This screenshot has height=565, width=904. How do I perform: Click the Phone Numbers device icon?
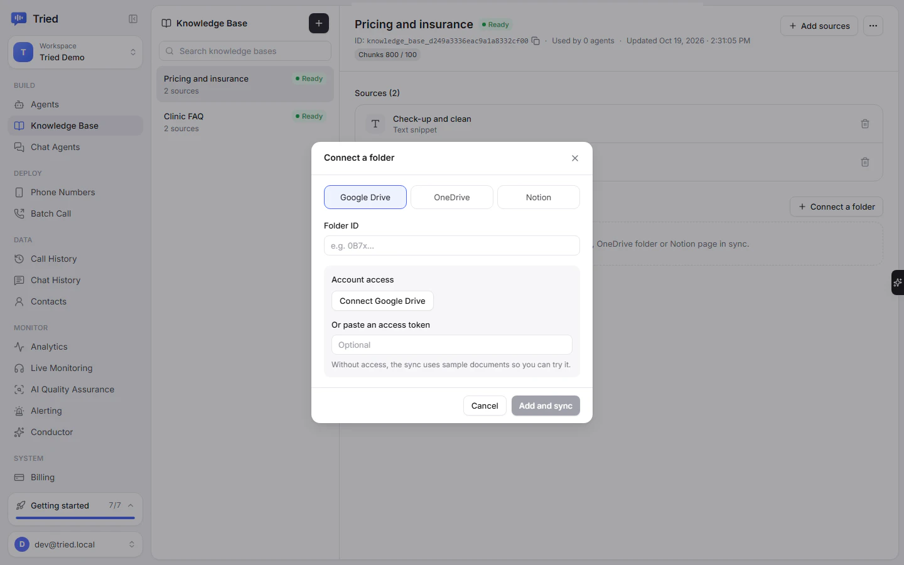click(19, 192)
